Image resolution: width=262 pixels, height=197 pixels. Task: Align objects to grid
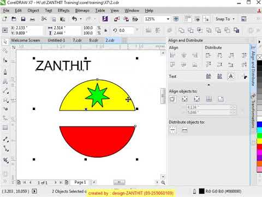(209, 99)
